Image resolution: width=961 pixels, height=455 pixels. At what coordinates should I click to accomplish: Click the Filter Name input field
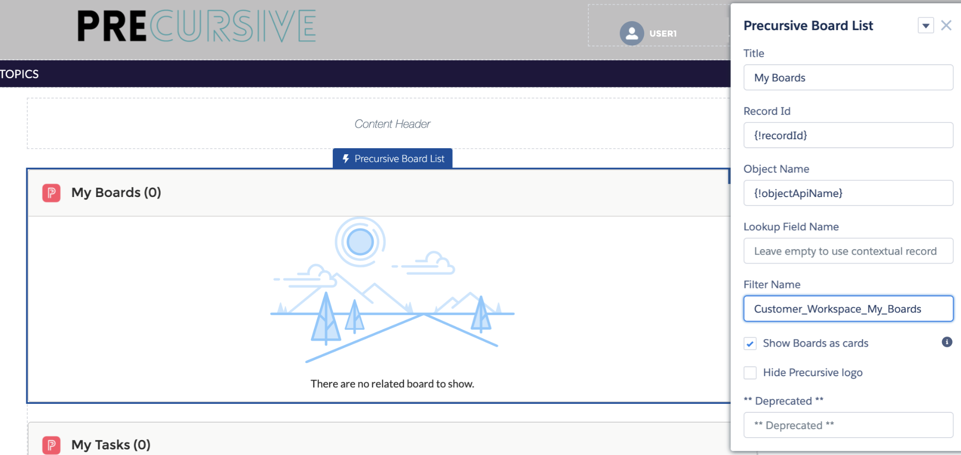click(x=848, y=309)
